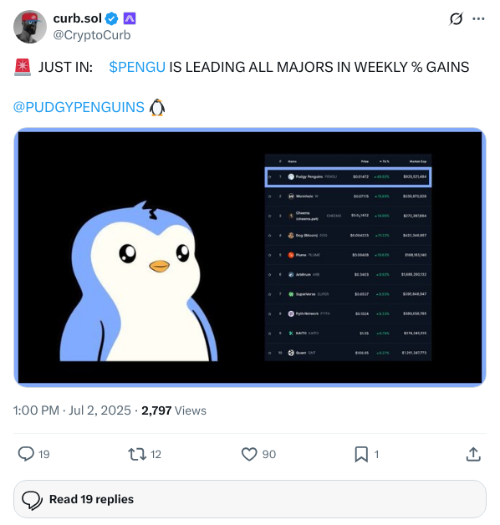The image size is (500, 525).
Task: Bookmark the post
Action: coord(361,454)
